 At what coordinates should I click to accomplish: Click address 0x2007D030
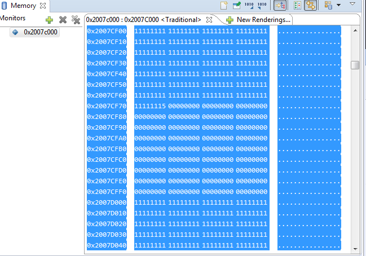click(x=107, y=235)
